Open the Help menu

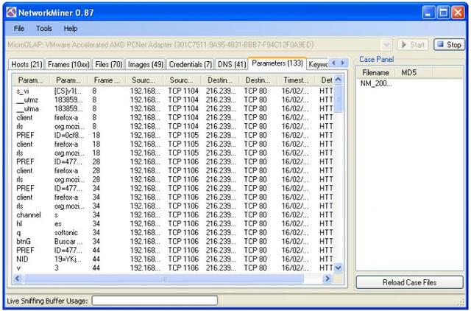pyautogui.click(x=70, y=28)
